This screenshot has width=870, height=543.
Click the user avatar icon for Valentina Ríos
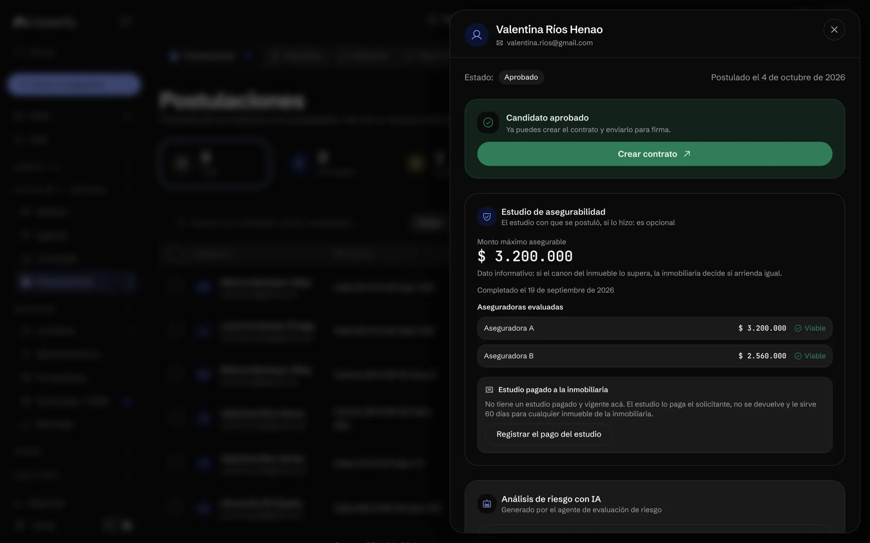tap(476, 35)
